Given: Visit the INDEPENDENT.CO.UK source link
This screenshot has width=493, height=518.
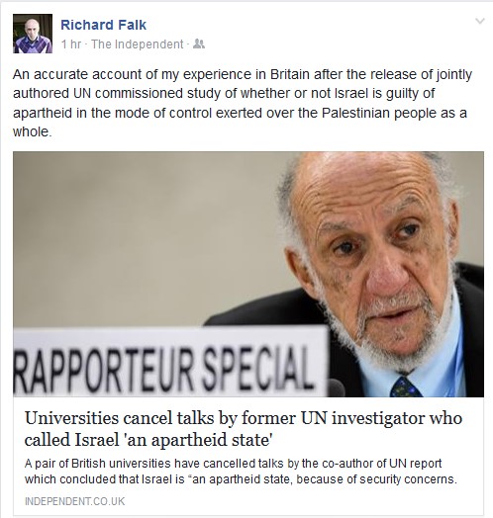Looking at the screenshot, I should [75, 501].
